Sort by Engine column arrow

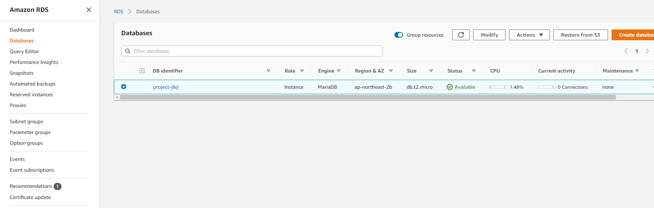tap(339, 71)
